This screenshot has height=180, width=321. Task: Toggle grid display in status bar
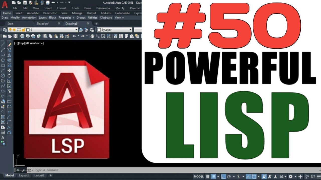click(207, 176)
